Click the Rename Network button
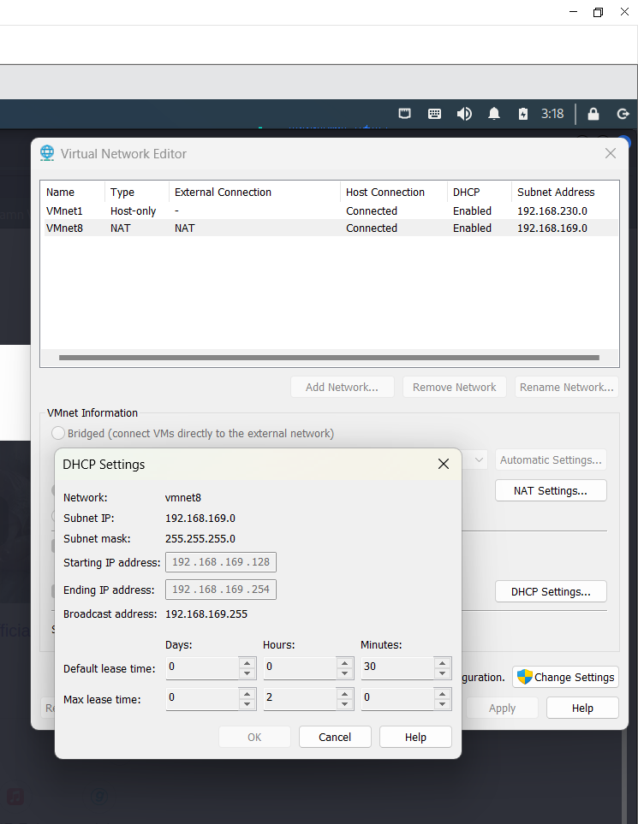 [x=566, y=387]
